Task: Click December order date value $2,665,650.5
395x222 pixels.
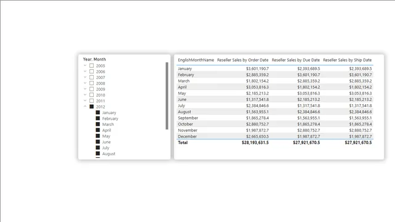Action: tap(257, 136)
